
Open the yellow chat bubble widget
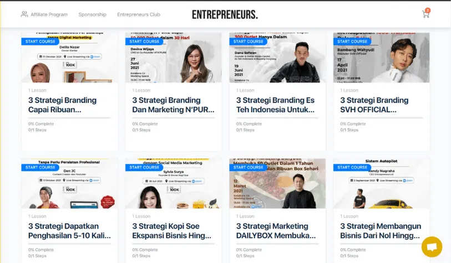[x=432, y=246]
